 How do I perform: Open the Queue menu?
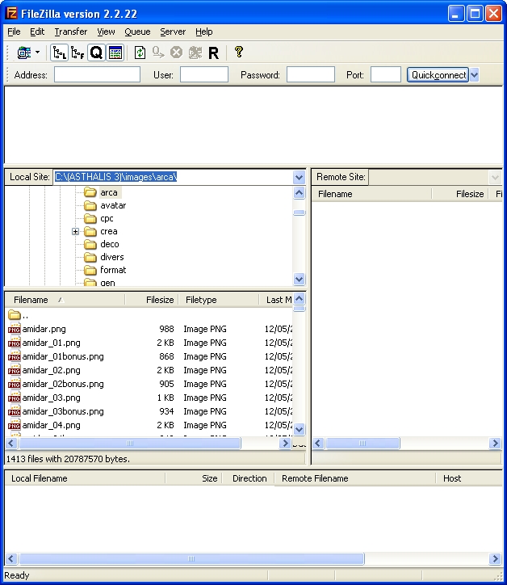tap(137, 32)
